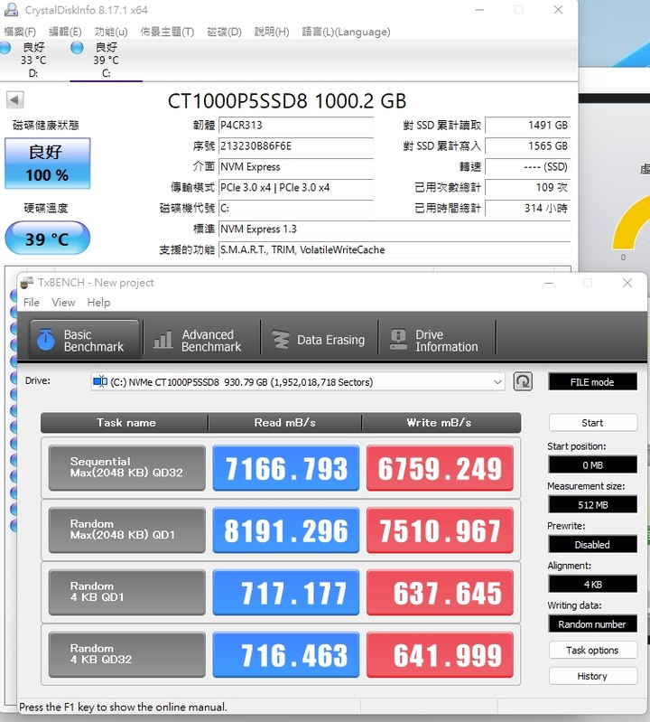Screen dimensions: 650x722
Task: Open the TxBENCH View menu
Action: click(x=63, y=302)
